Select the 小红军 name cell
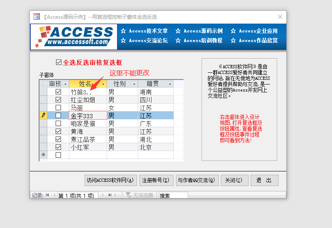332x228 pixels. tap(88, 147)
